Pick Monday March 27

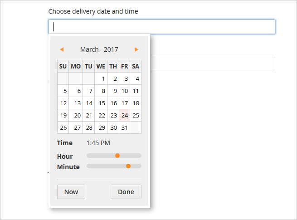(76, 127)
